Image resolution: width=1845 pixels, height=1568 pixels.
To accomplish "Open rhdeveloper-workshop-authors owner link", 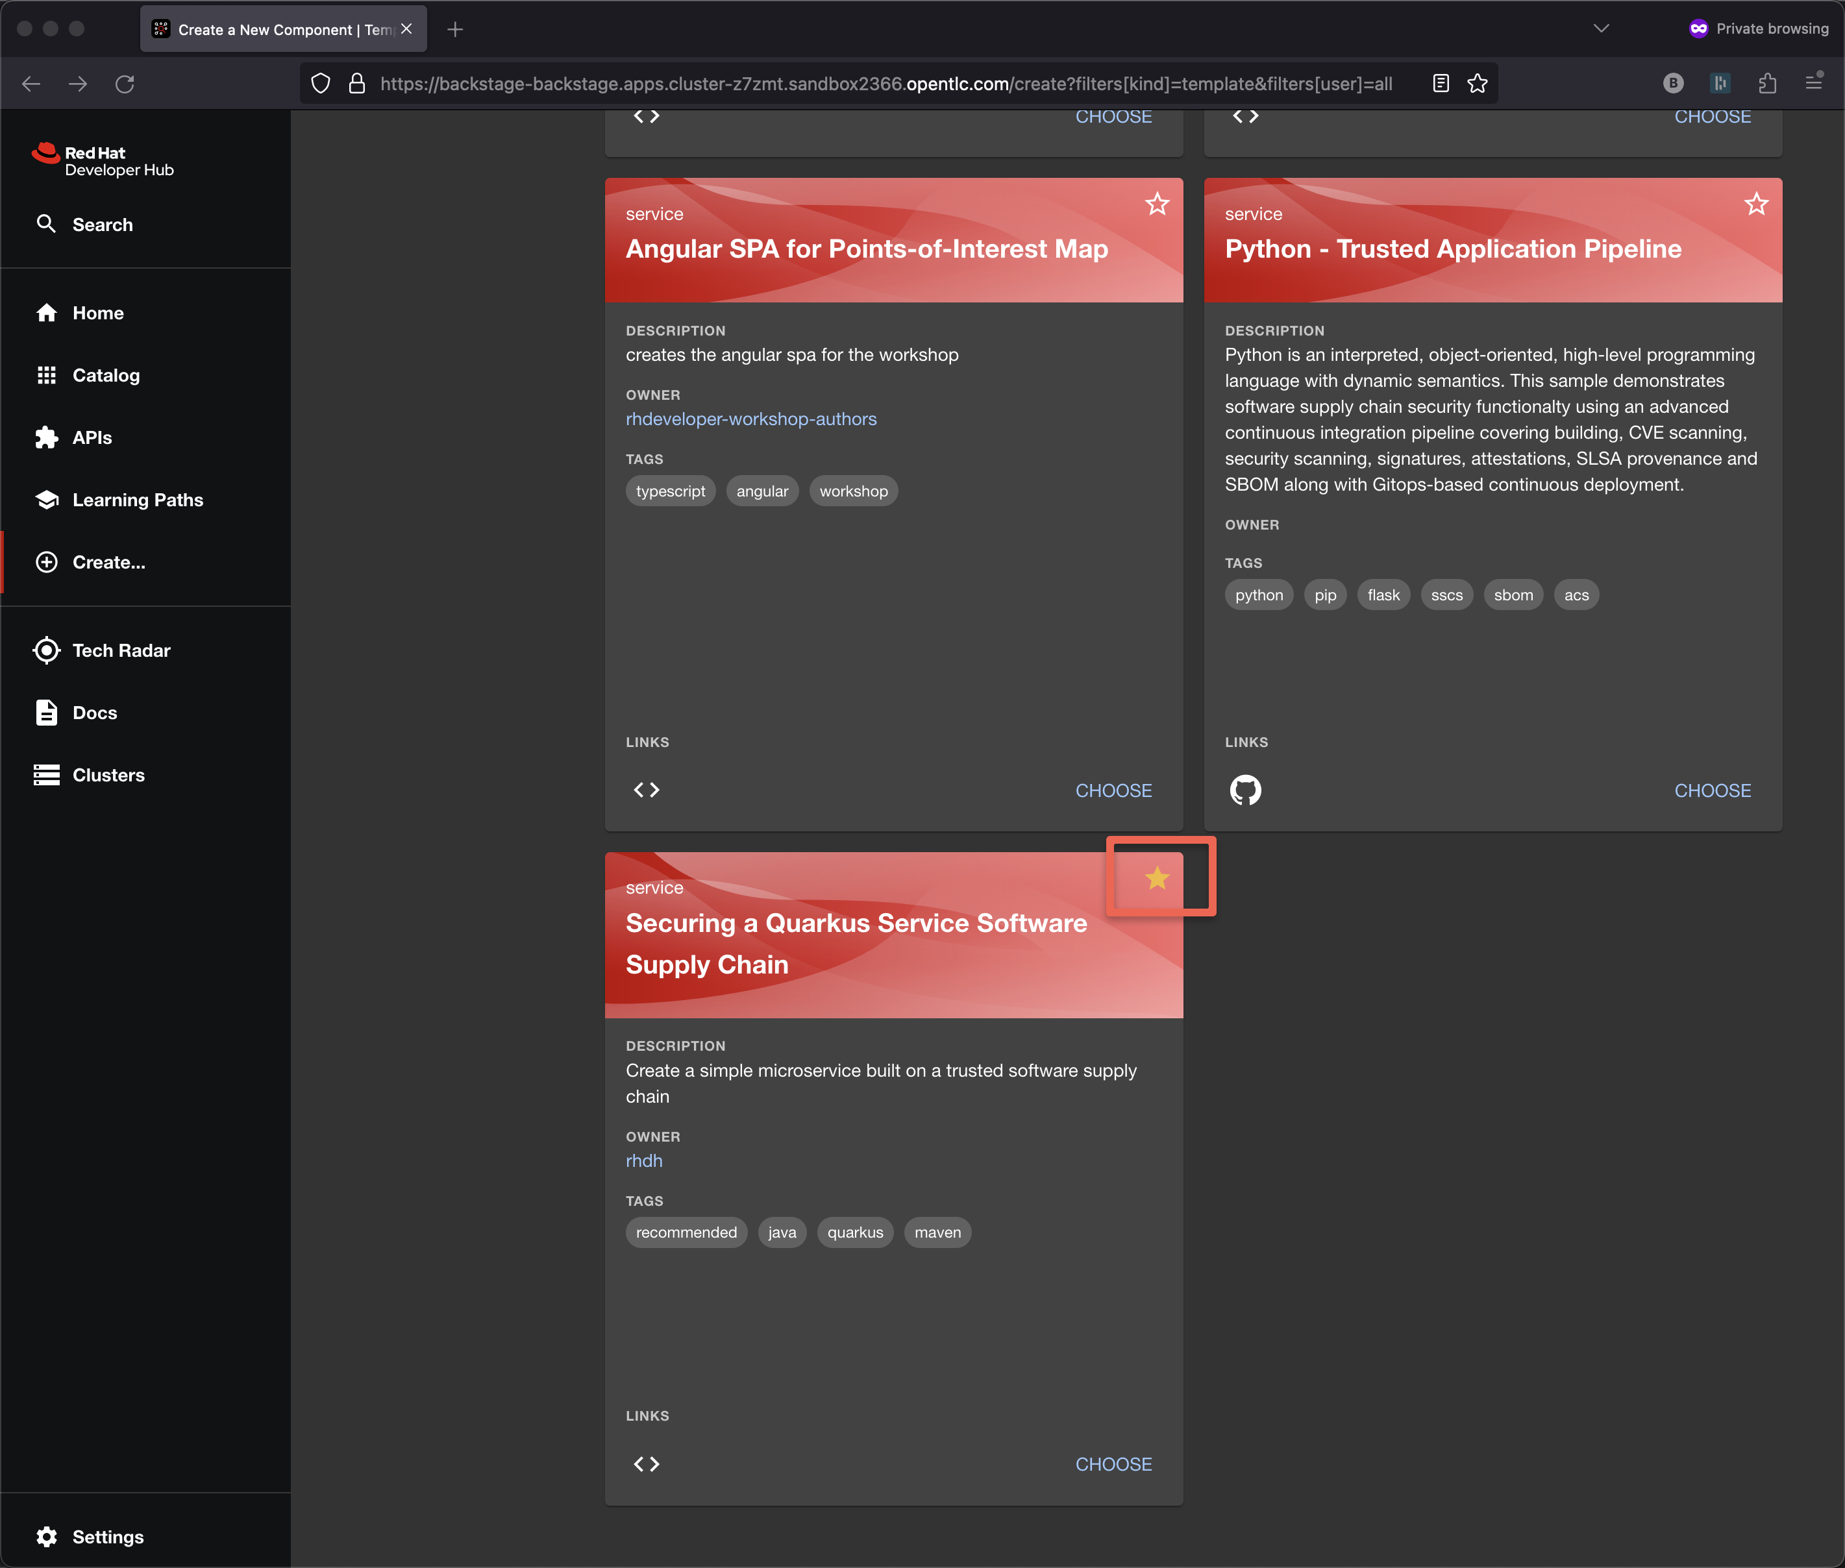I will [750, 419].
